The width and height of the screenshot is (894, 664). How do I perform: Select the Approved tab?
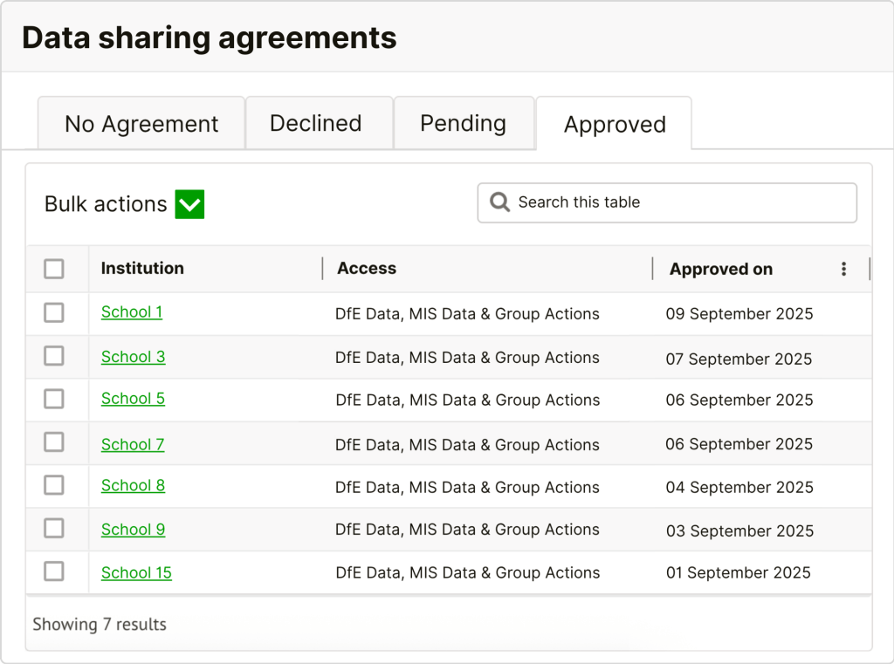click(614, 124)
